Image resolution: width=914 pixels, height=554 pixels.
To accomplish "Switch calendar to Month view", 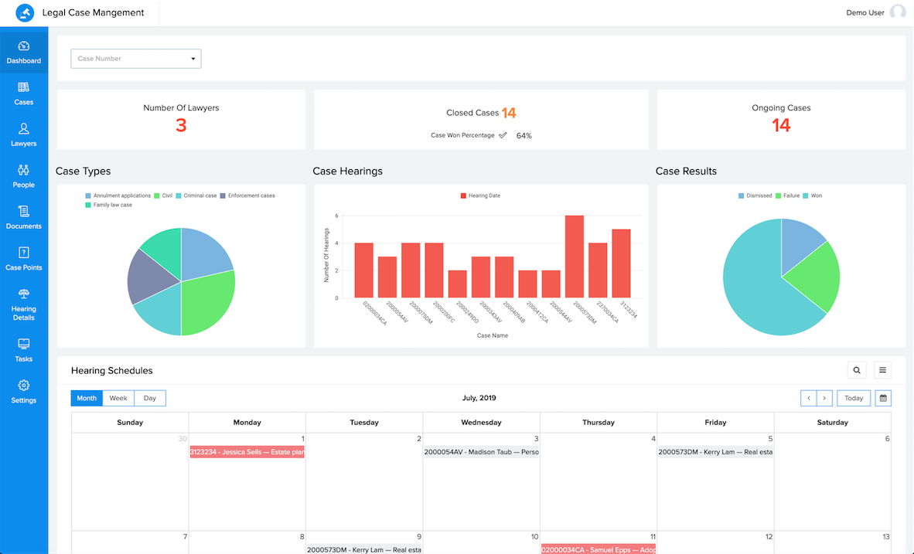I will 87,398.
